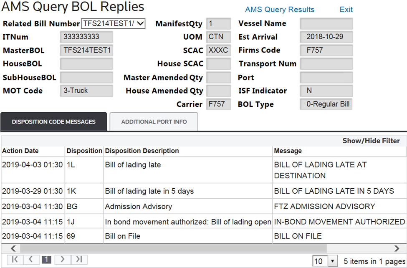Go to last page of results

point(78,260)
